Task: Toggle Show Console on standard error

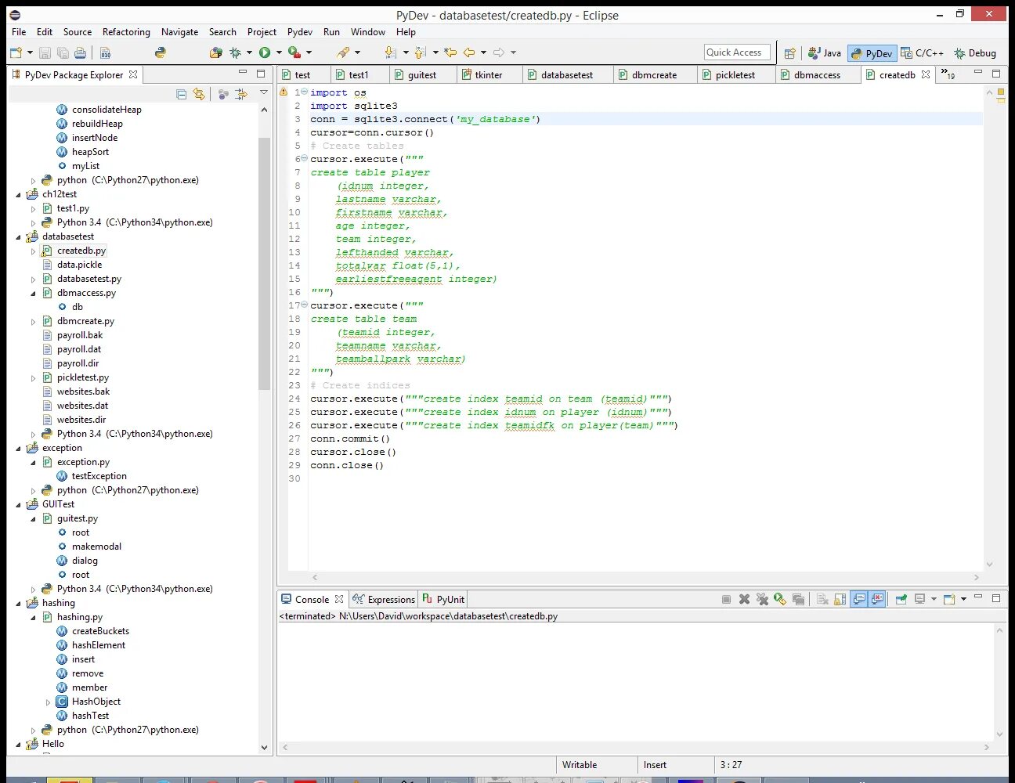Action: [877, 599]
